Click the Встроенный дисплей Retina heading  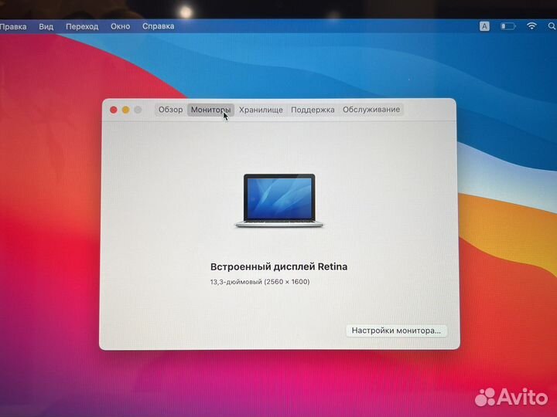coord(278,266)
